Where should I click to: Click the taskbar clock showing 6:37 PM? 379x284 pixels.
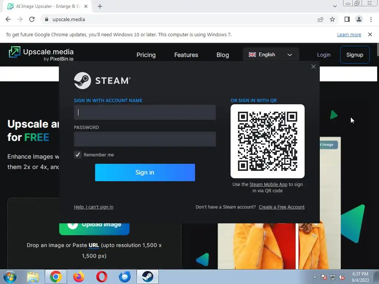coord(360,277)
